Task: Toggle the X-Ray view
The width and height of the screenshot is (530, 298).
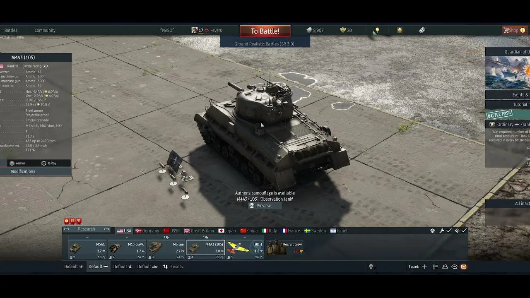Action: 49,163
